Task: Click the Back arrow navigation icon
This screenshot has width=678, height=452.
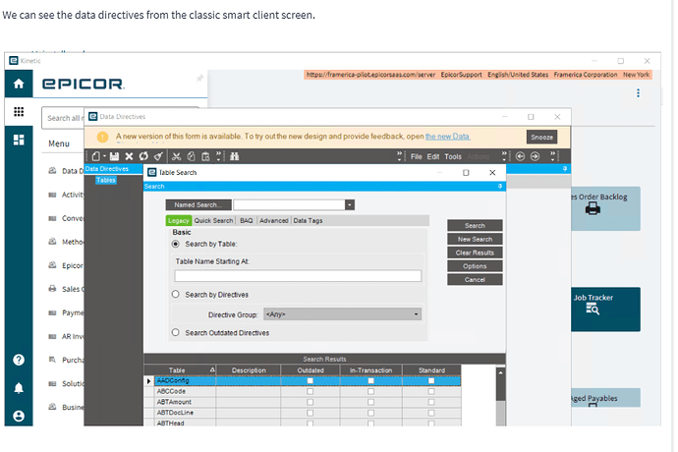Action: coord(520,156)
